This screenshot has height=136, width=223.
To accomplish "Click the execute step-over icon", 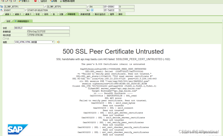I will [x=7, y=1].
